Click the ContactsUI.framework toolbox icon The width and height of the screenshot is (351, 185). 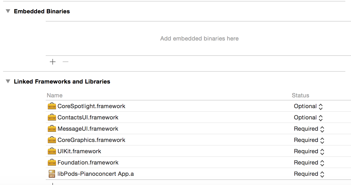pyautogui.click(x=52, y=117)
